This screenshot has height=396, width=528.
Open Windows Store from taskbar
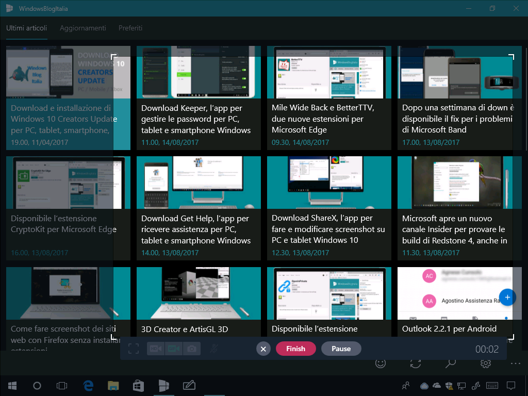point(138,386)
